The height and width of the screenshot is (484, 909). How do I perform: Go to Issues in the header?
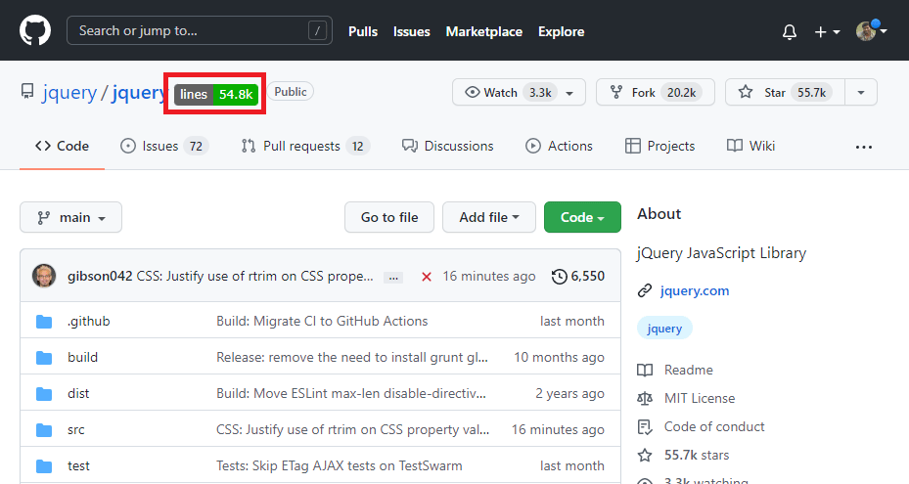pos(412,31)
